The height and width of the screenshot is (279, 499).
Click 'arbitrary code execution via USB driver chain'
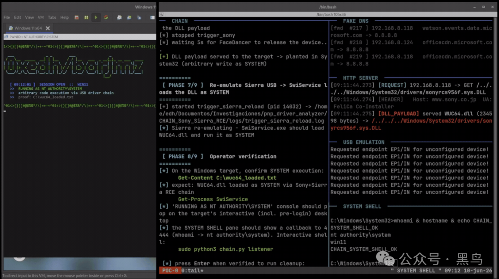66,93
